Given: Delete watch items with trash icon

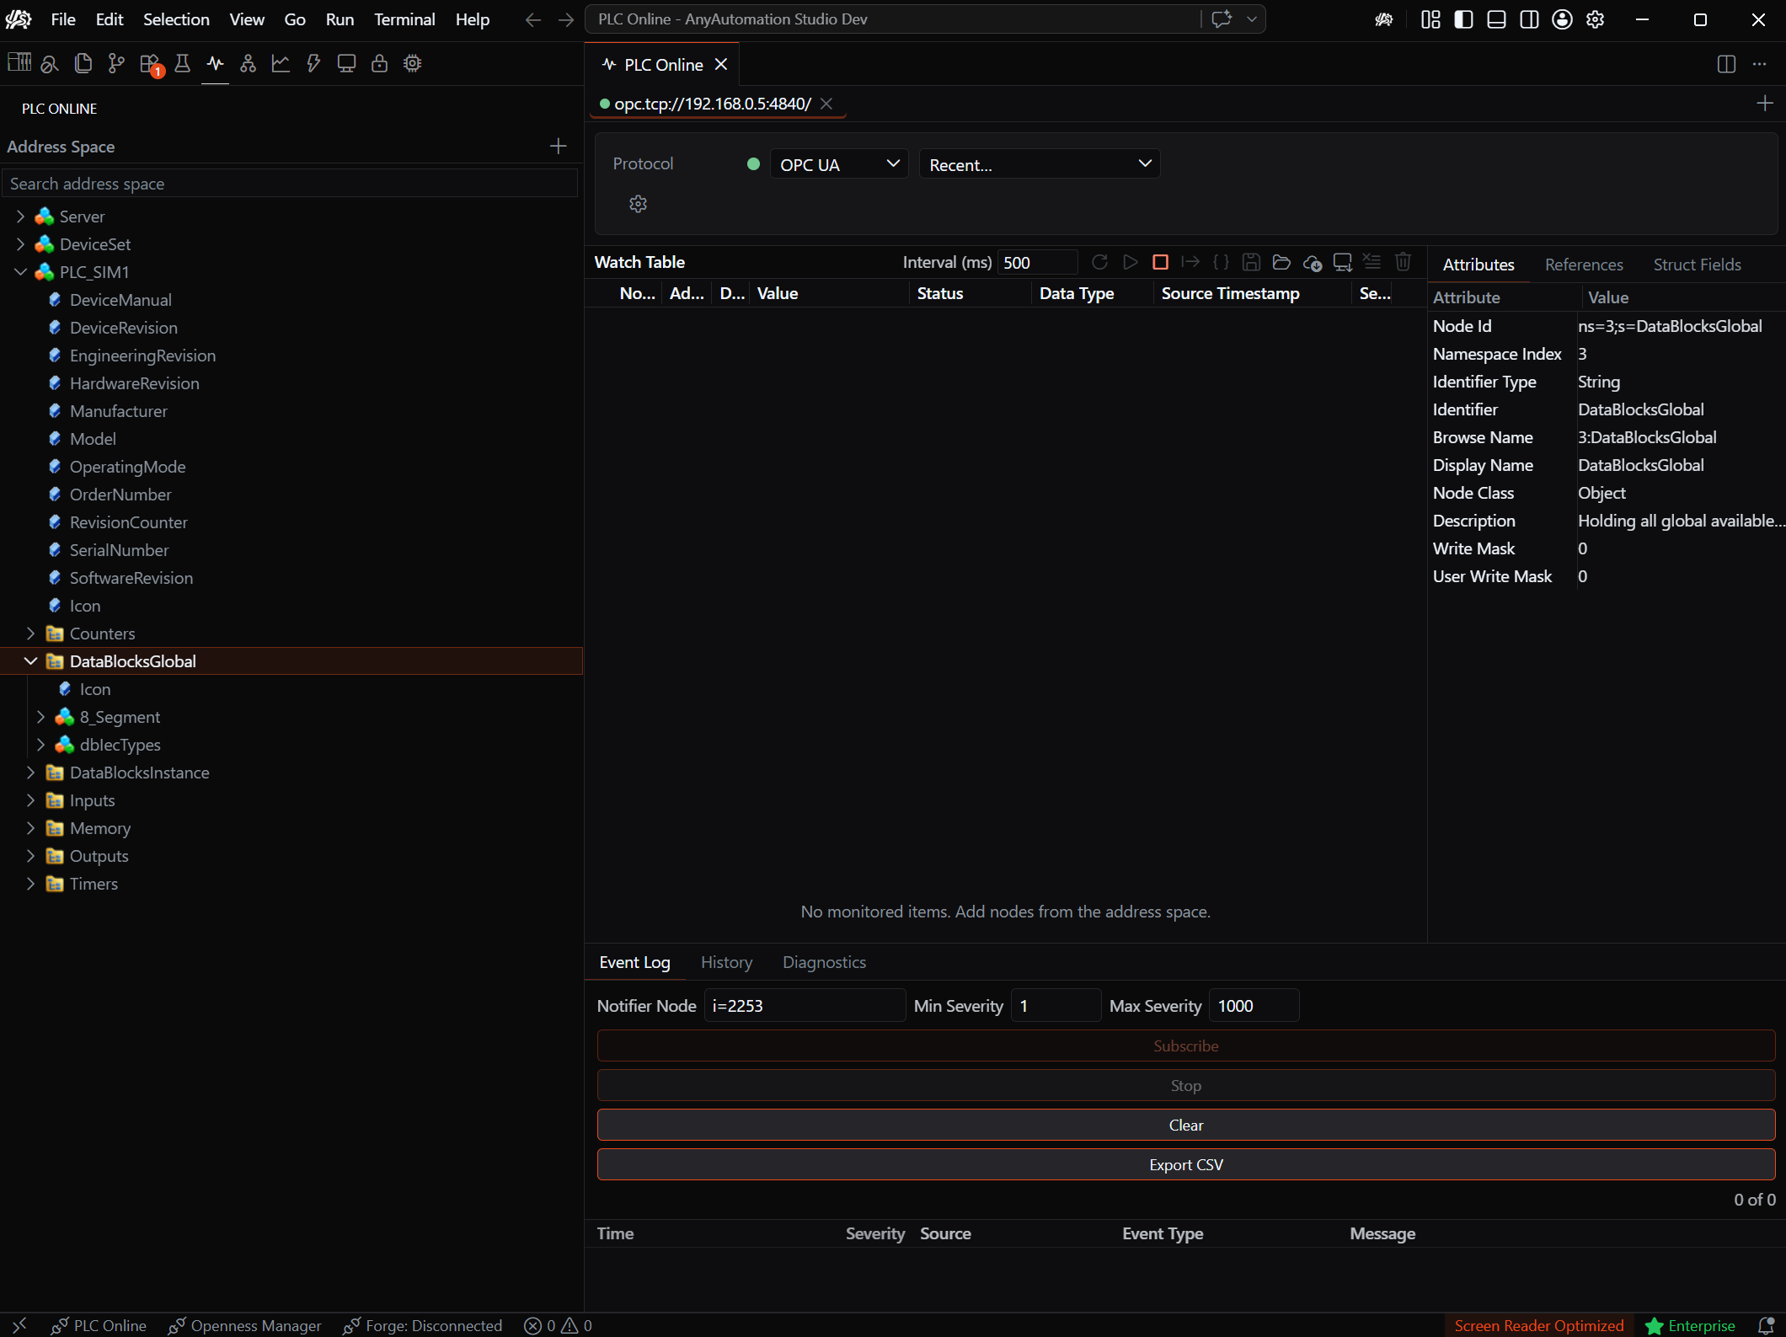Looking at the screenshot, I should coord(1403,262).
